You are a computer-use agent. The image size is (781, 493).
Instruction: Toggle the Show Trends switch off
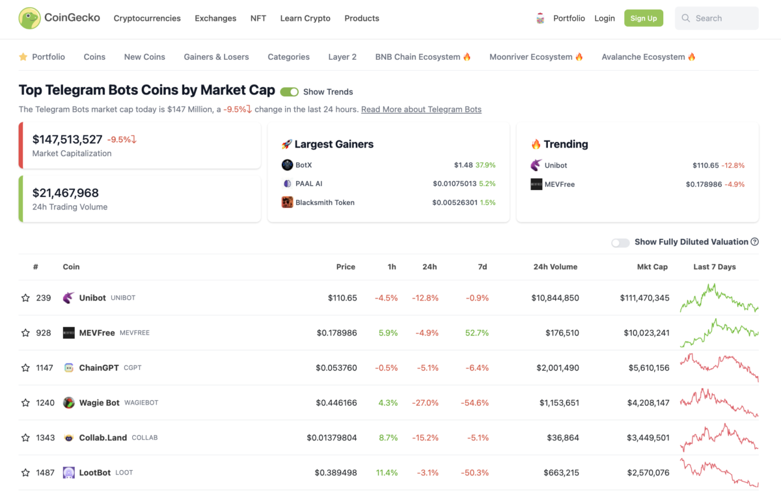[x=289, y=92]
